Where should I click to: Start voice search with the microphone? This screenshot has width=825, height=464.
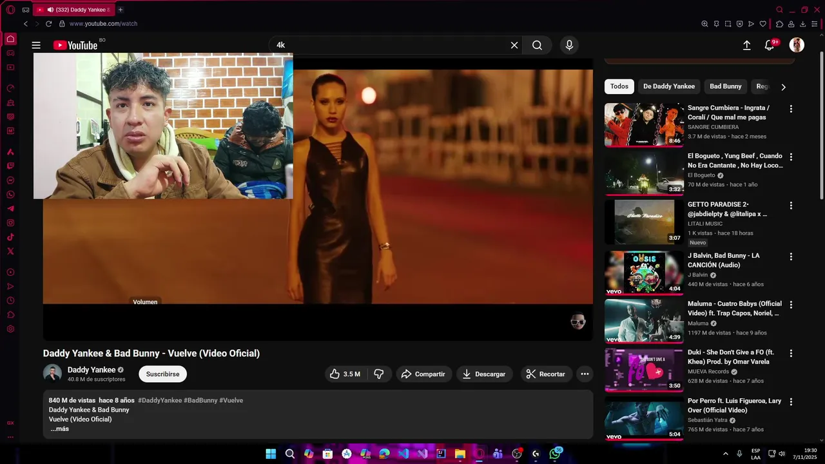pos(569,45)
